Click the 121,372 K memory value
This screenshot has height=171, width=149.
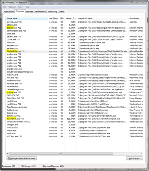(71, 119)
